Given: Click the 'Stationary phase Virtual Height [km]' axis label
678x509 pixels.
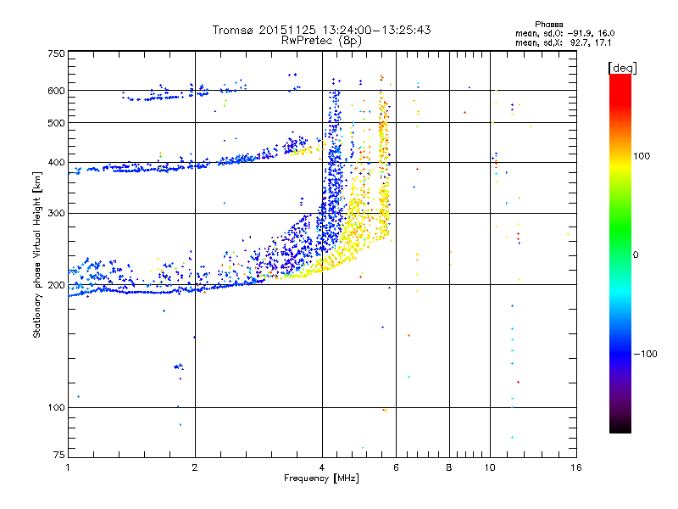Looking at the screenshot, I should [37, 255].
